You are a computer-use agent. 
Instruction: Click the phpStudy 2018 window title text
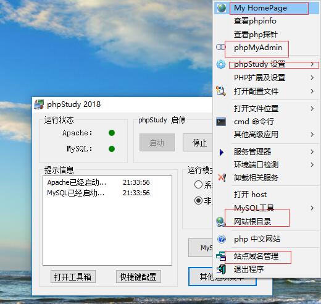[74, 104]
